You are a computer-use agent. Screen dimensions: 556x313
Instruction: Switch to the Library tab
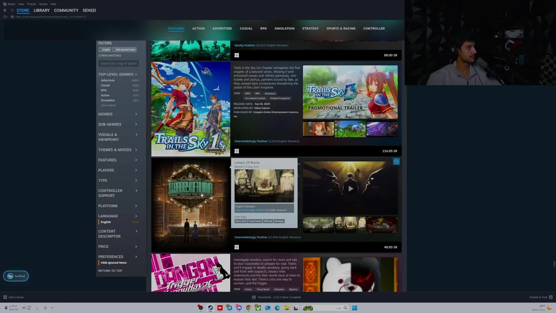pos(42,10)
